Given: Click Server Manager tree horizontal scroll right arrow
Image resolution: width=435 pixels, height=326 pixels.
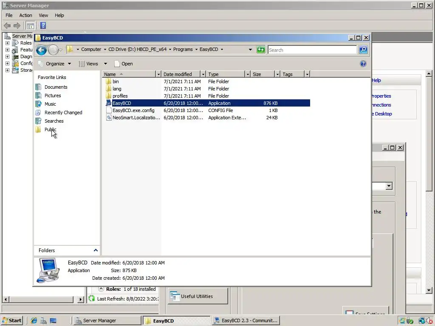Looking at the screenshot, I should [80, 299].
